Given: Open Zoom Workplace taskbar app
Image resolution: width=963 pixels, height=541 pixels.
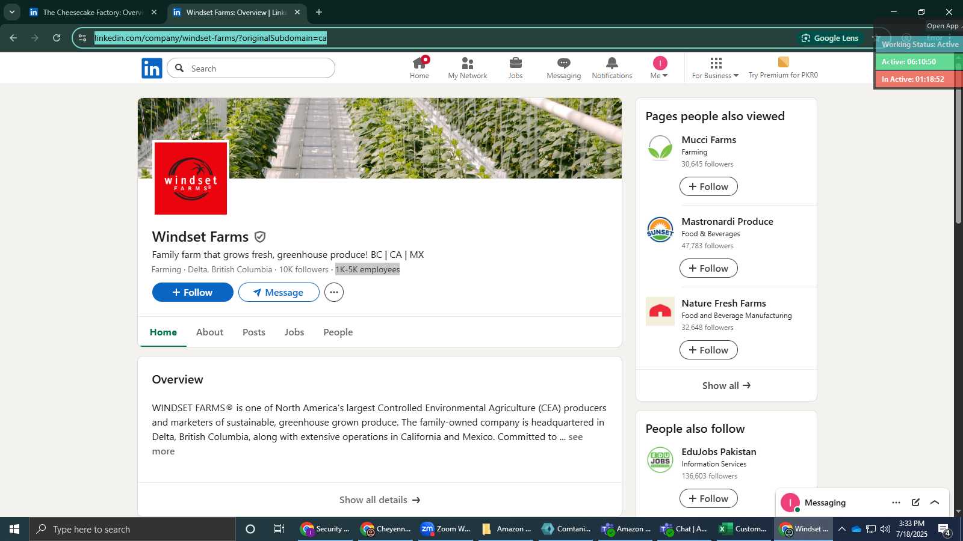Looking at the screenshot, I should tap(445, 529).
